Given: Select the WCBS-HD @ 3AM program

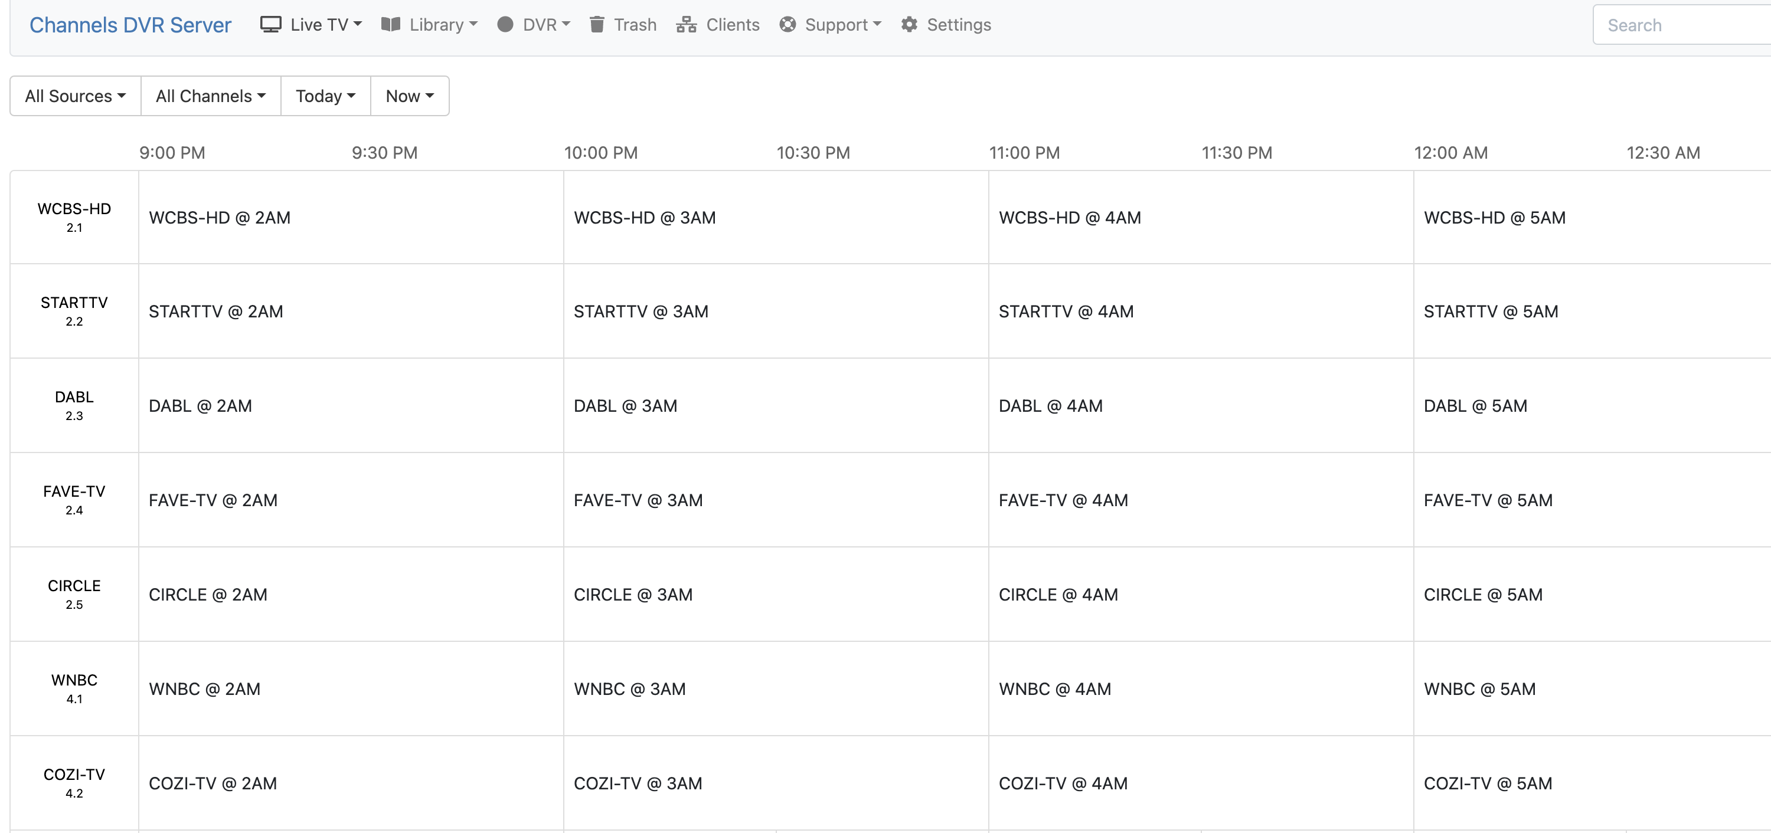Looking at the screenshot, I should (644, 218).
